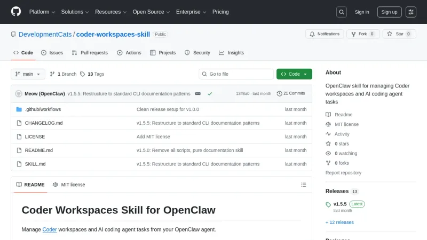The width and height of the screenshot is (427, 240).
Task: Focus the Go to file search field
Action: tap(236, 74)
